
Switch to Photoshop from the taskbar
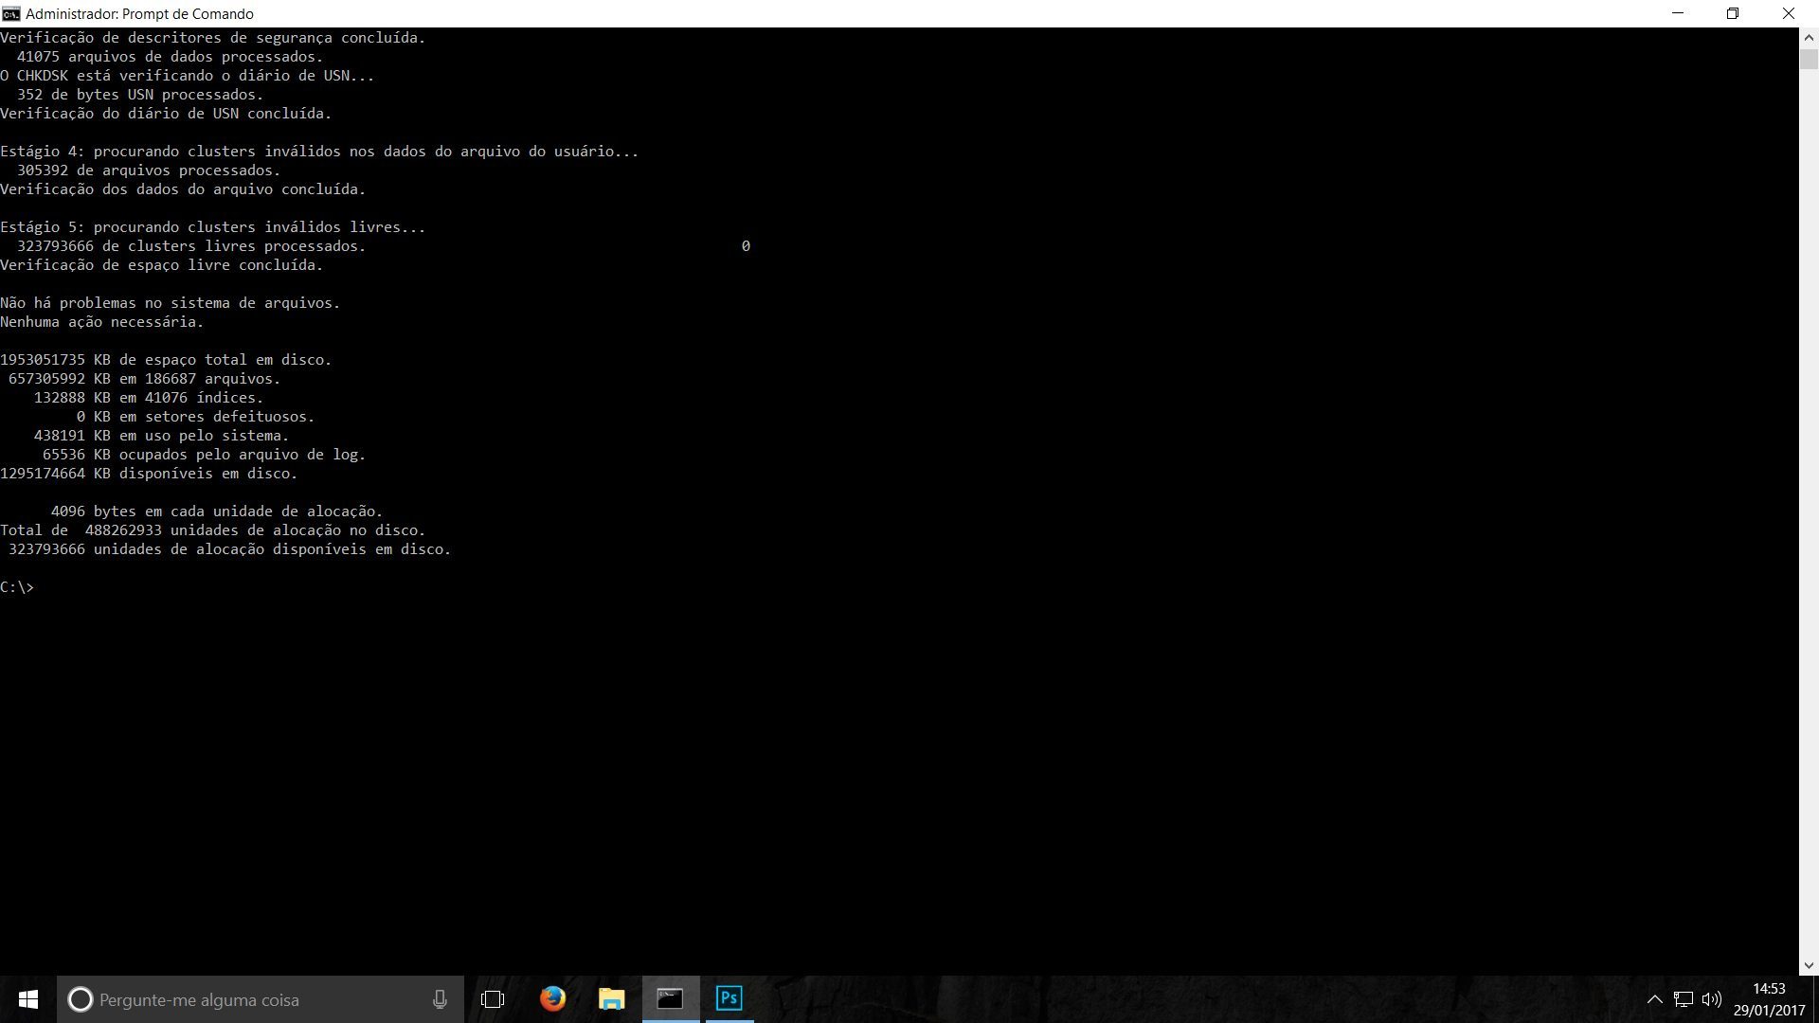pyautogui.click(x=729, y=999)
